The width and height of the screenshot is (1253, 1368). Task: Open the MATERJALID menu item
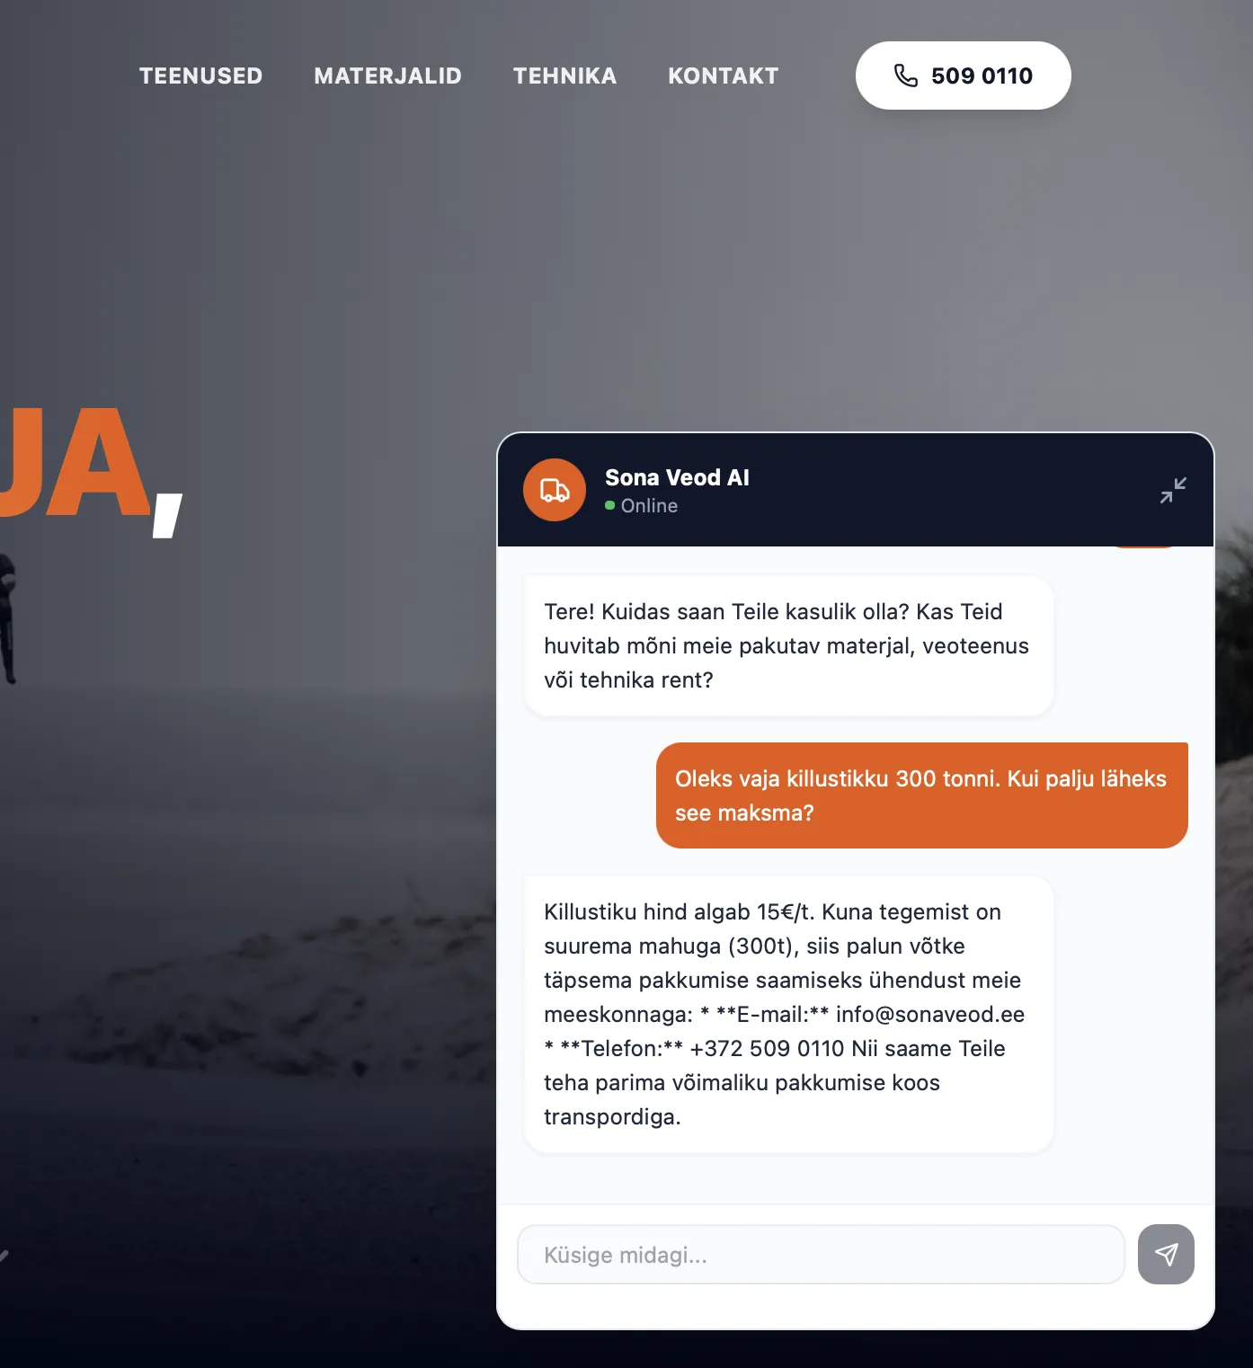388,76
